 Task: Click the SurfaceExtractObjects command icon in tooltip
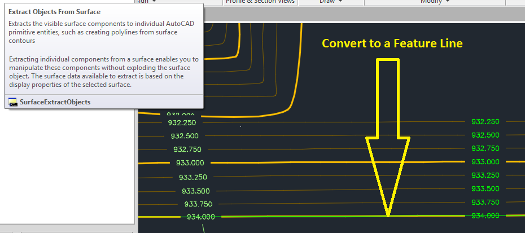point(13,102)
